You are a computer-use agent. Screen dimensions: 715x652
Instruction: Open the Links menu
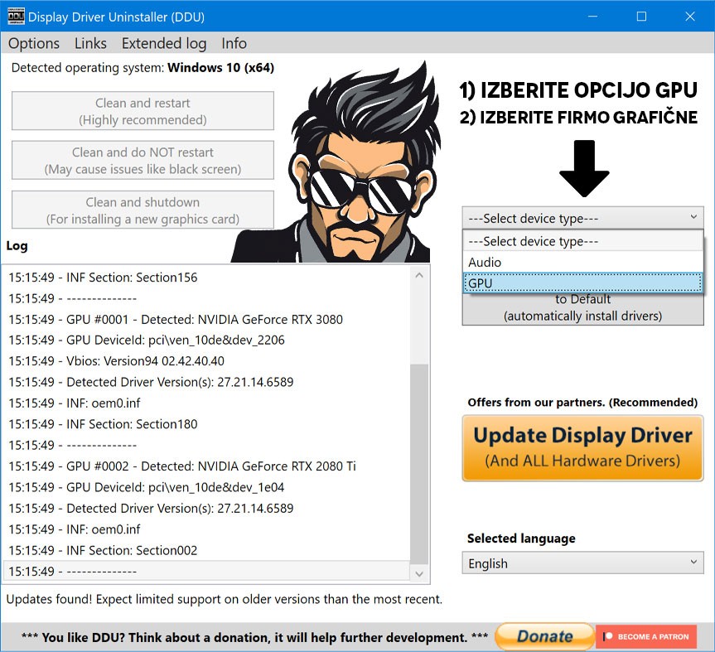[x=90, y=44]
